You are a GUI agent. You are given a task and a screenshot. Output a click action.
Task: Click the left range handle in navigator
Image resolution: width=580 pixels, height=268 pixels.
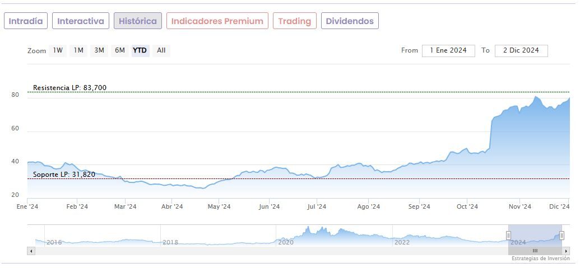click(x=509, y=236)
